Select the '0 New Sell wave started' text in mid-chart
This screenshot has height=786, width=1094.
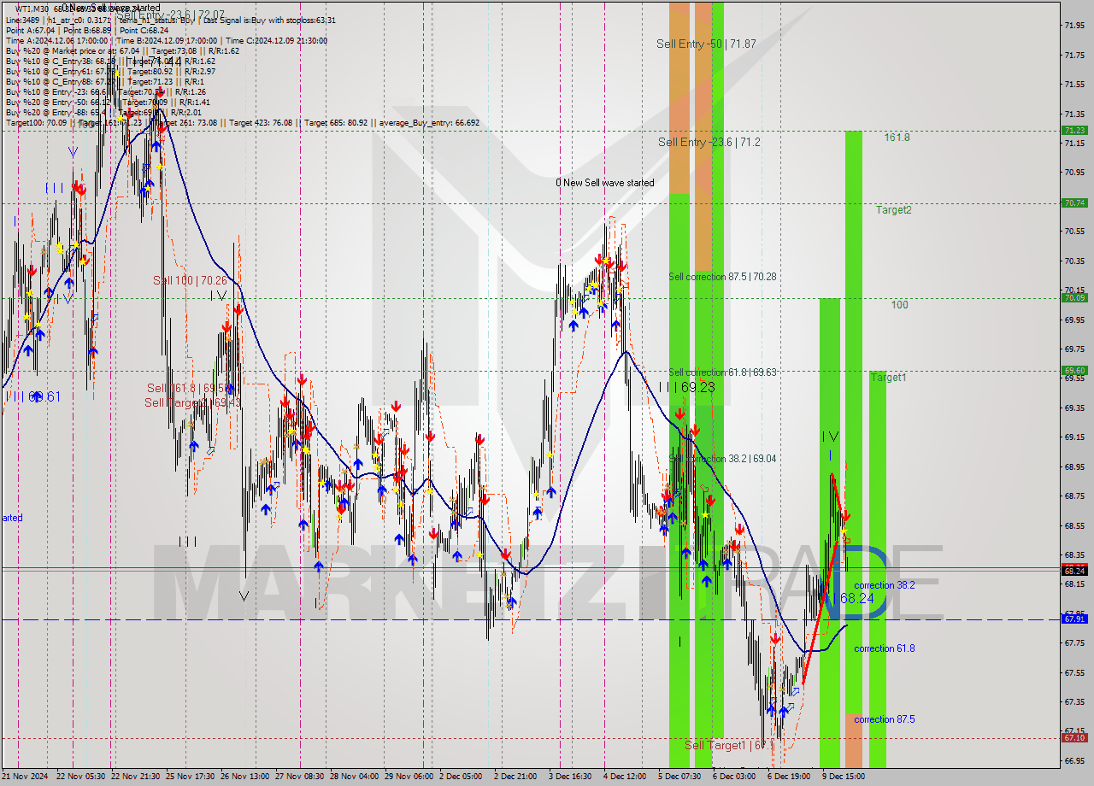point(605,183)
